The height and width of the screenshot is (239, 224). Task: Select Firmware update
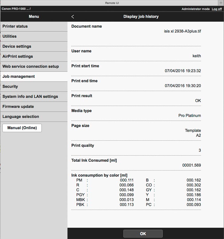click(34, 107)
